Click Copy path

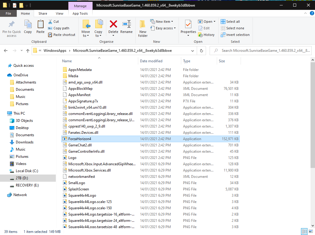59,28
